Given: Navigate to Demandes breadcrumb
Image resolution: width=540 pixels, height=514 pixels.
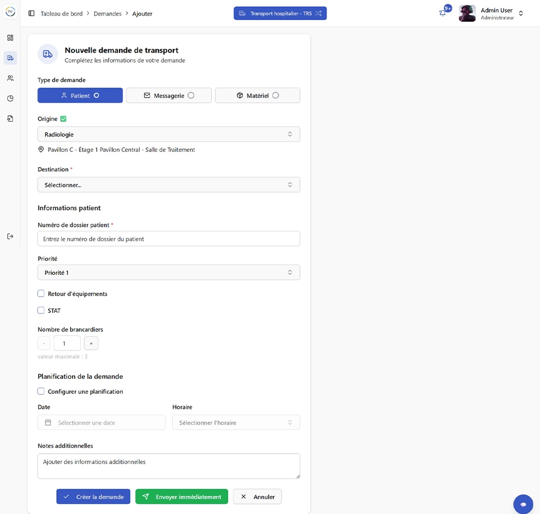Looking at the screenshot, I should pos(107,13).
